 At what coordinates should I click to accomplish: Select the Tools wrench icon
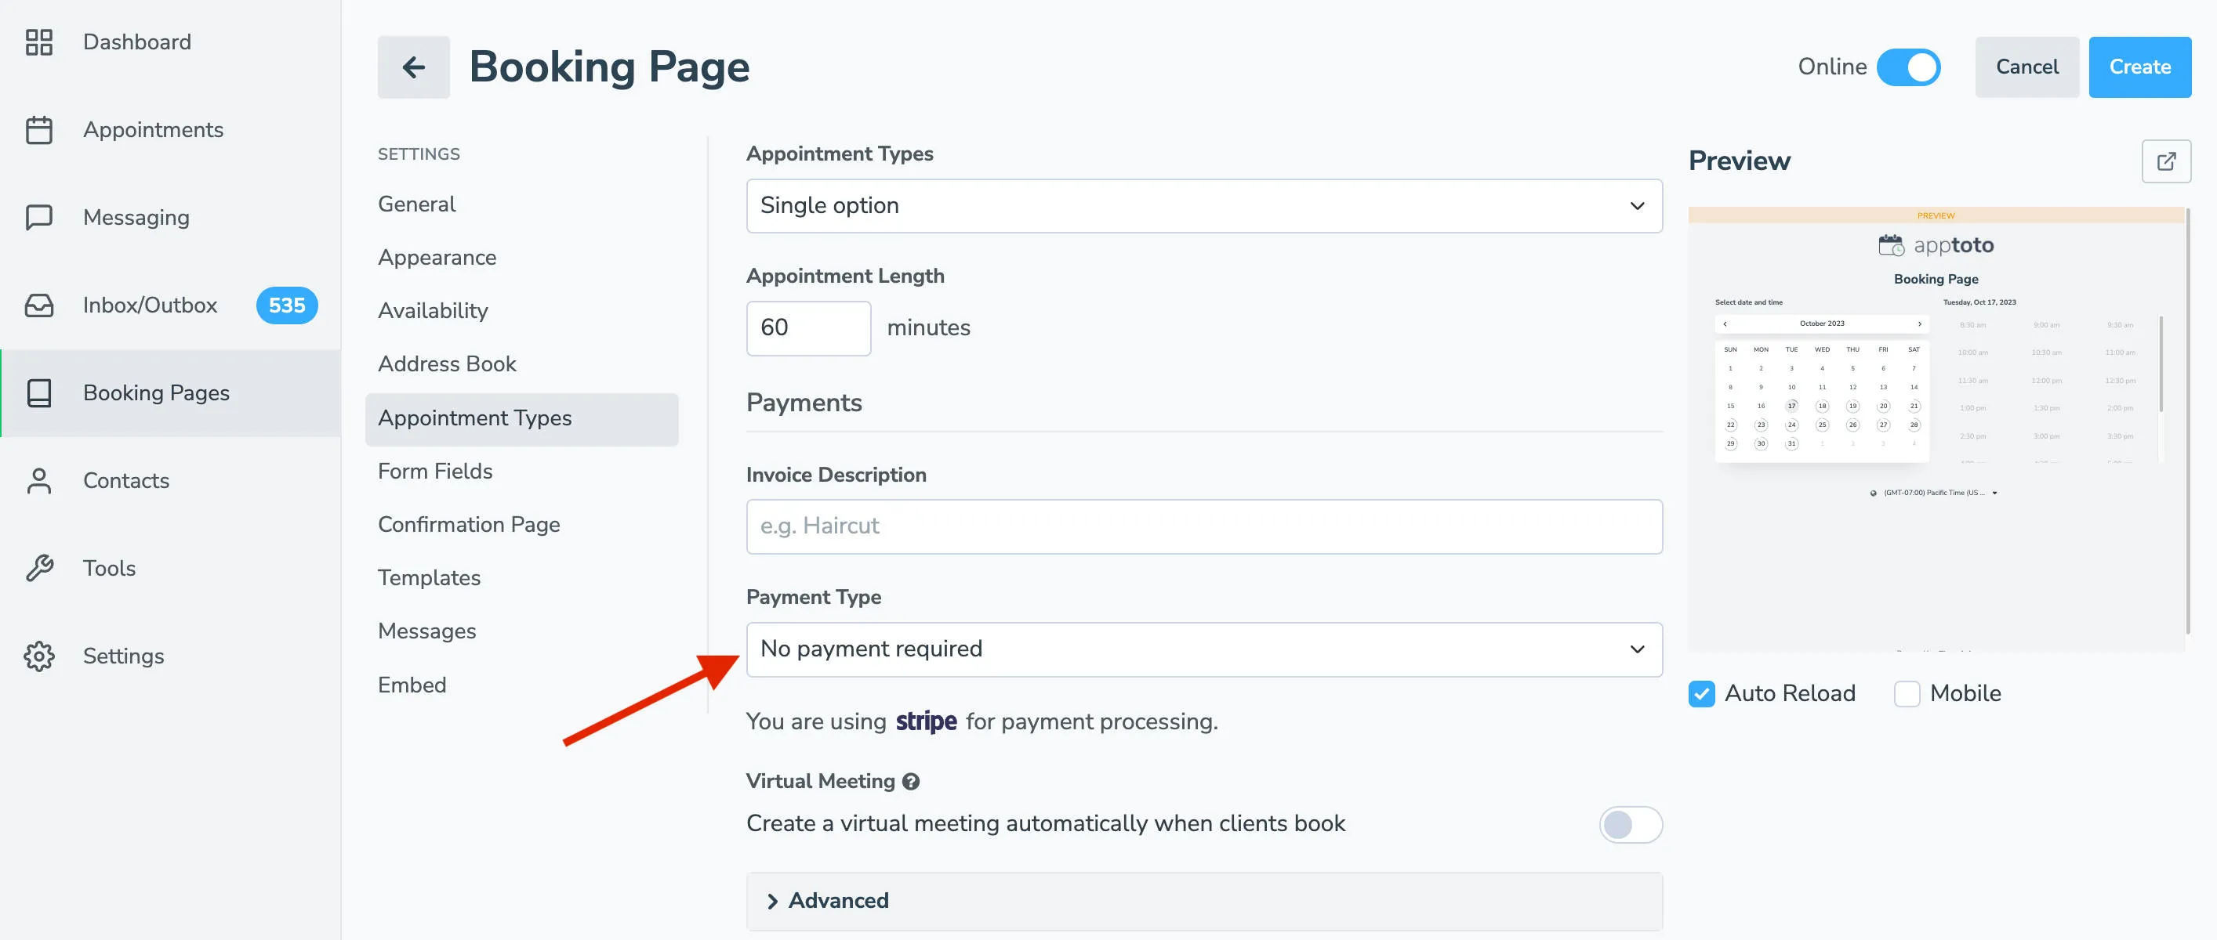point(38,568)
